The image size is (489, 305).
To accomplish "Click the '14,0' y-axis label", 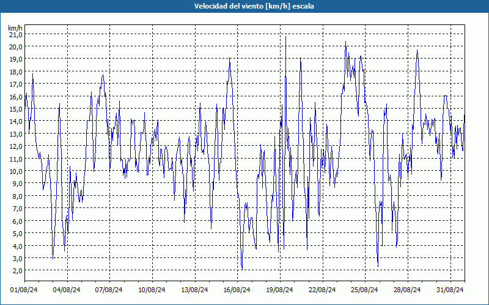I will (16, 121).
